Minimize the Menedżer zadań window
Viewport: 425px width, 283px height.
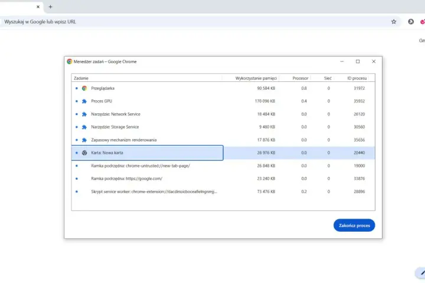[342, 61]
